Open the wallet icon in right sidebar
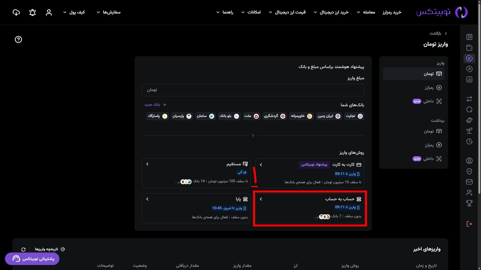The image size is (481, 270). [469, 47]
